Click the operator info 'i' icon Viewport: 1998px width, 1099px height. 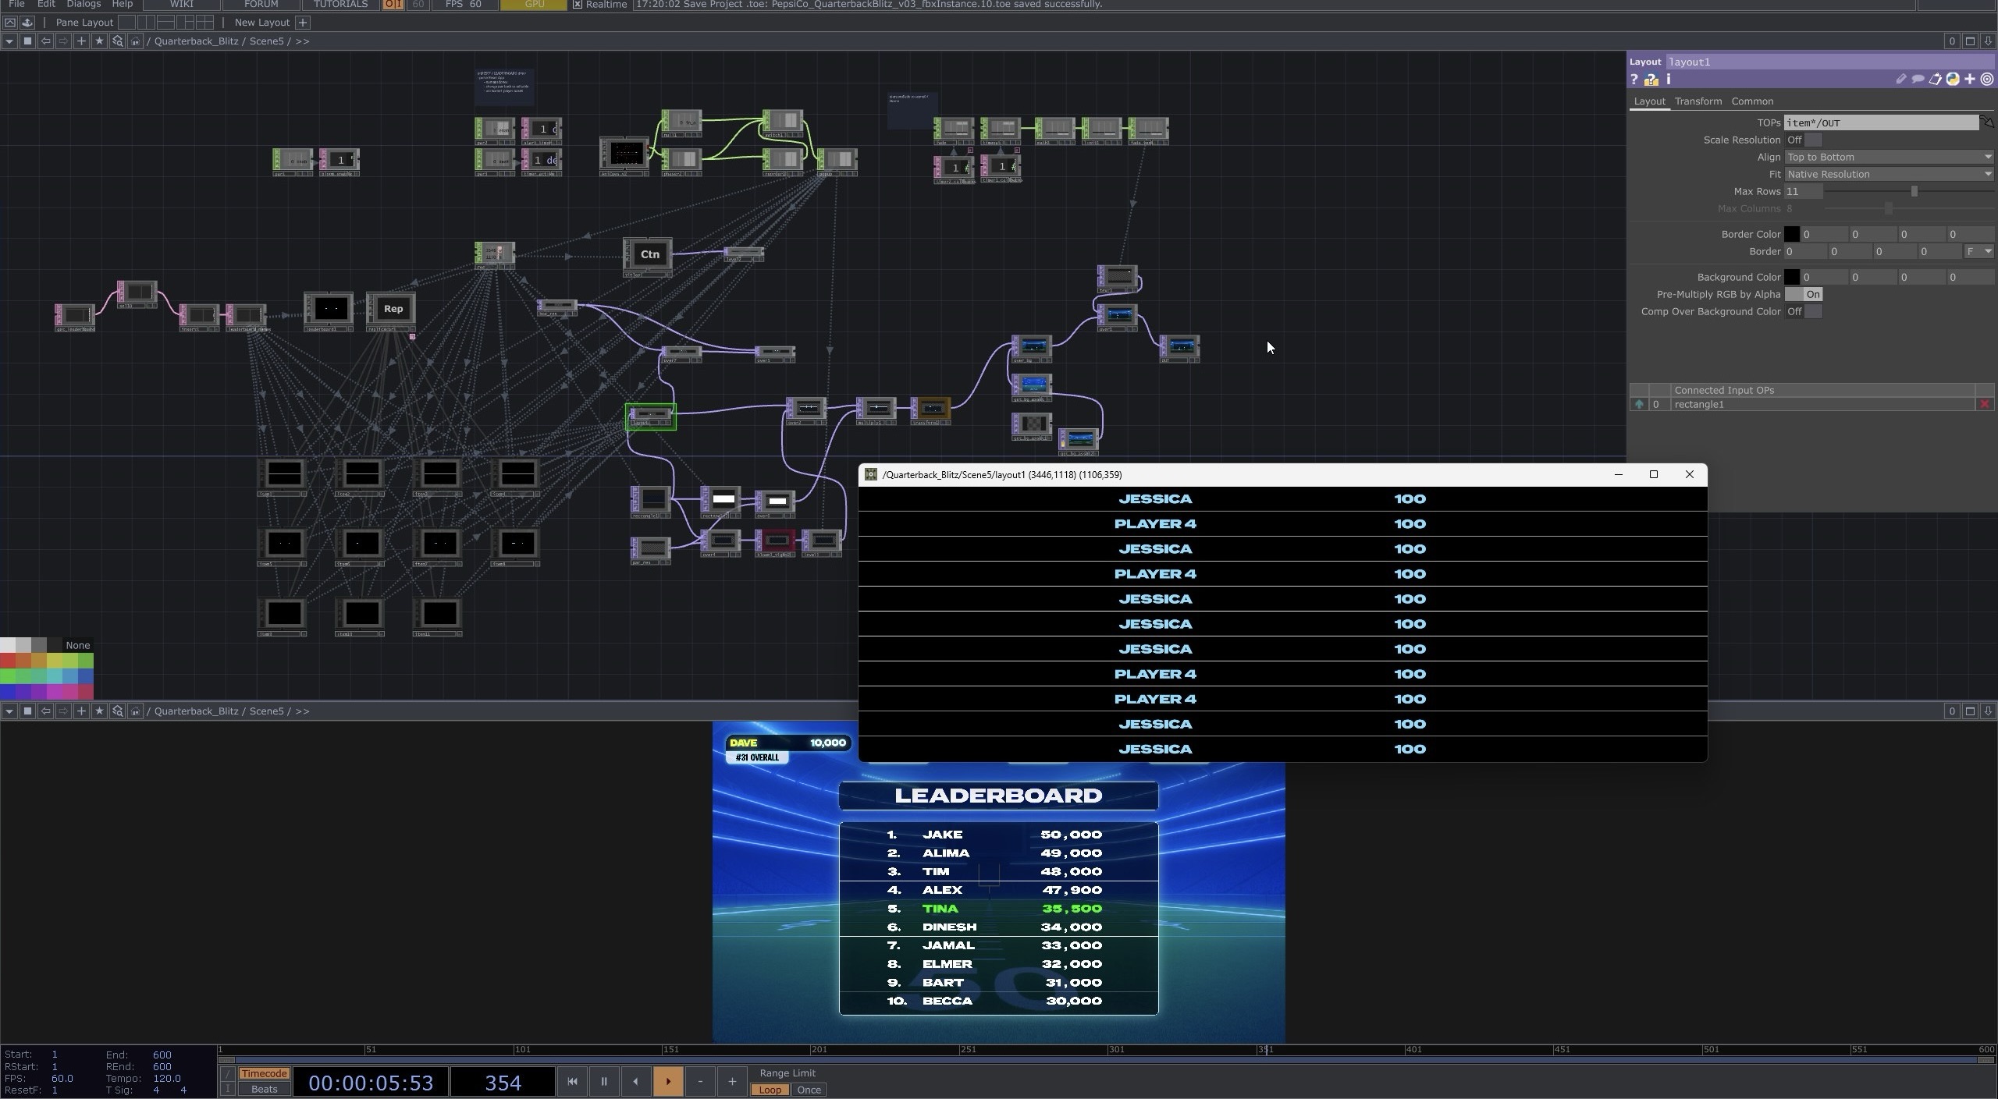[1669, 80]
